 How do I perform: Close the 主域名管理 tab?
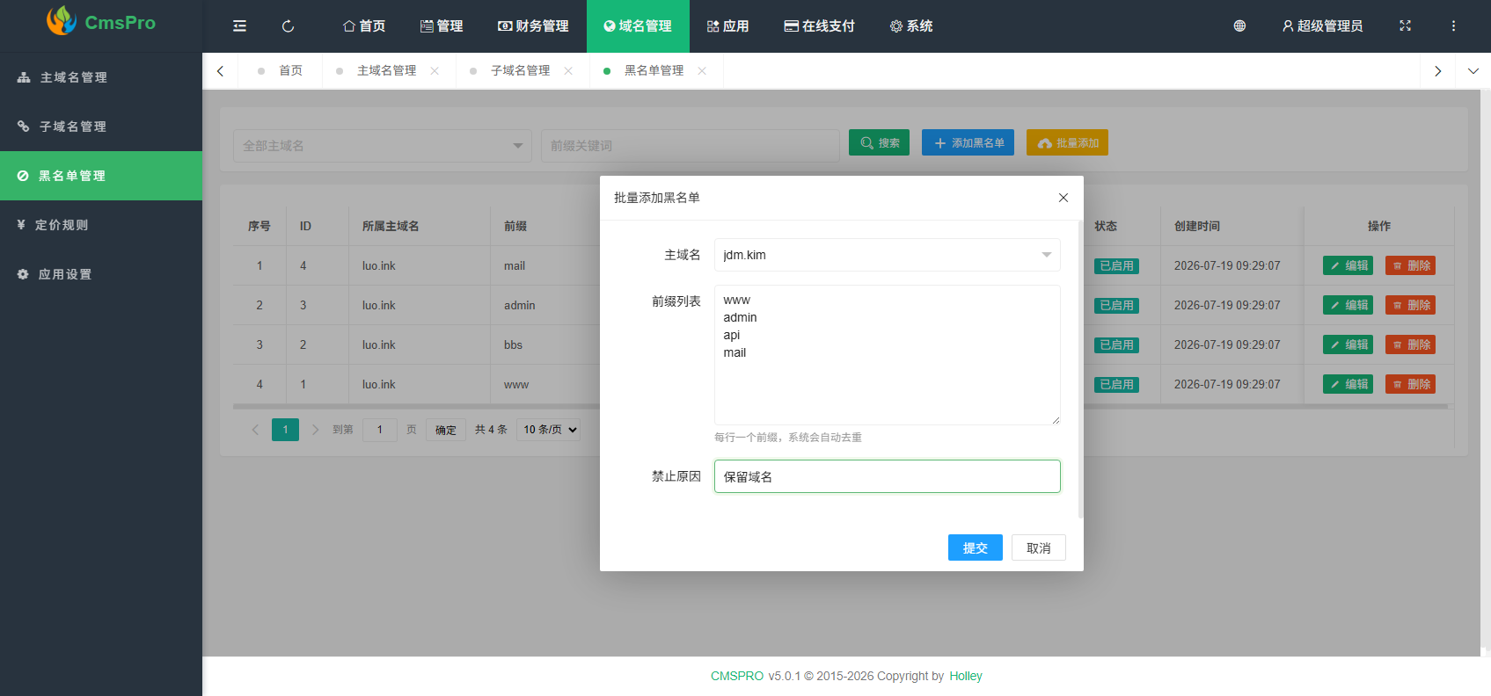(x=435, y=71)
